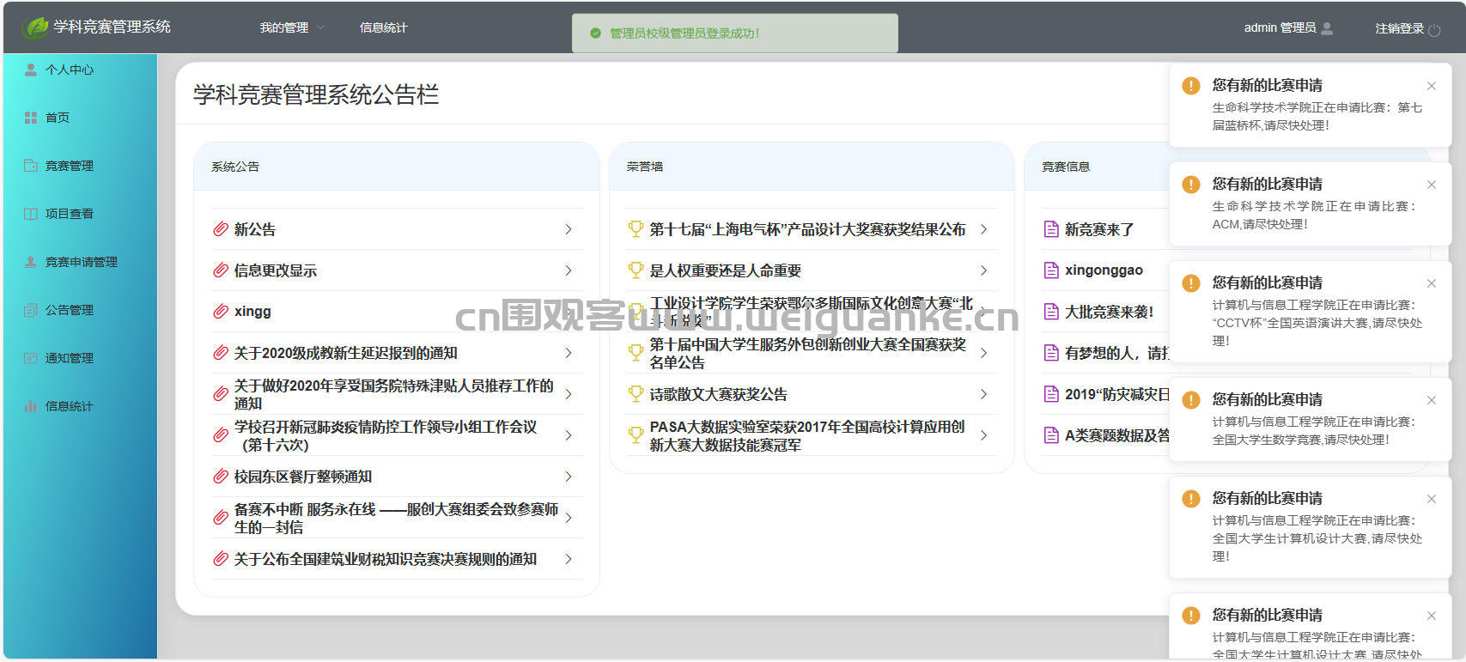Screen dimensions: 1466x662
Task: Expand the 诗歌散文大赛获奖公告 row chevron
Action: click(983, 394)
